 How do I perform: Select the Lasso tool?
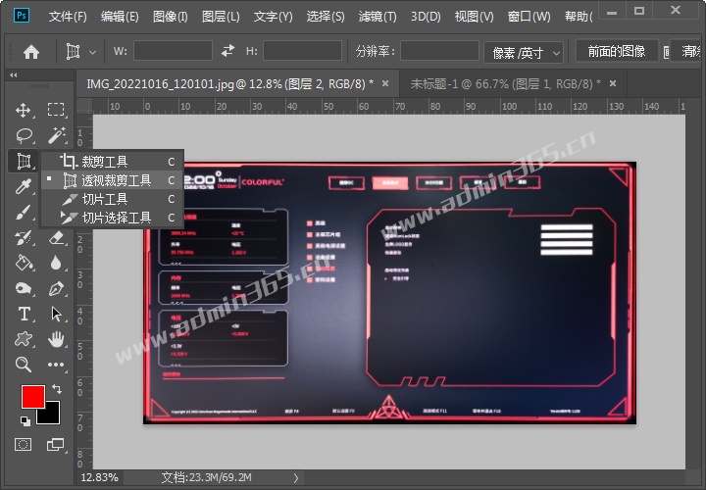[x=24, y=135]
